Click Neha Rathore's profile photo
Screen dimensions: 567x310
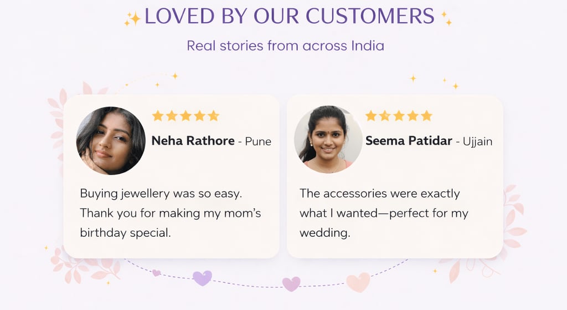click(x=111, y=140)
